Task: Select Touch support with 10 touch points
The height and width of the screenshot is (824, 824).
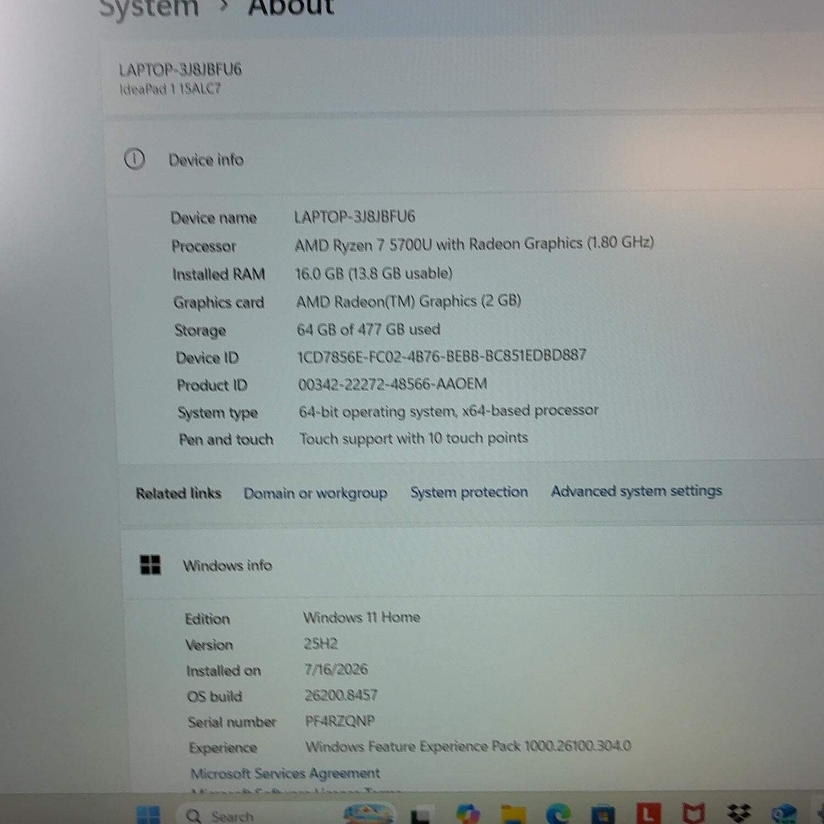Action: coord(414,438)
